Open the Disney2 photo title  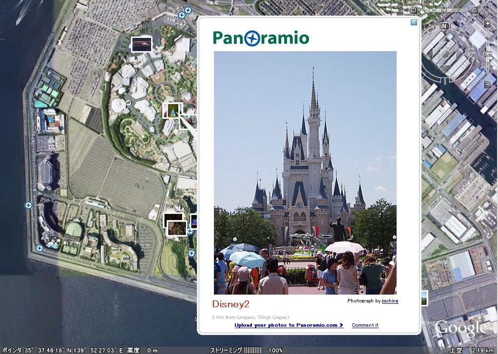pyautogui.click(x=231, y=304)
